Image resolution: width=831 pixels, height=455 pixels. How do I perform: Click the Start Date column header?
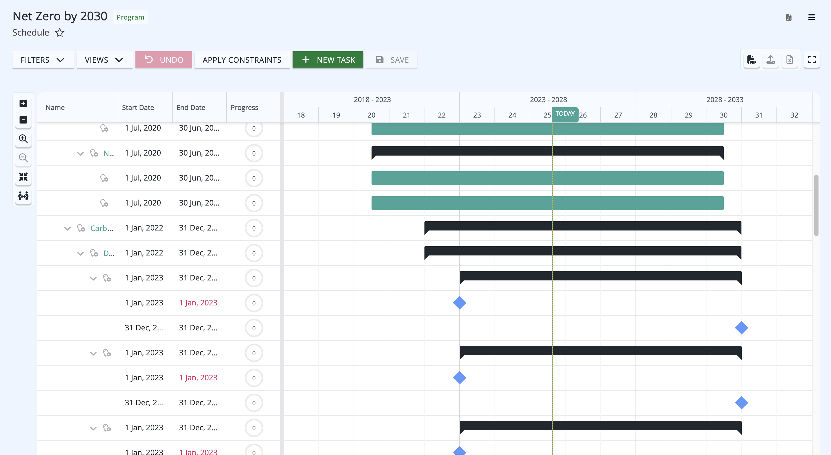coord(138,108)
